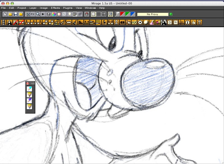Click the white sphere icon
The height and width of the screenshot is (164, 224).
tap(146, 22)
